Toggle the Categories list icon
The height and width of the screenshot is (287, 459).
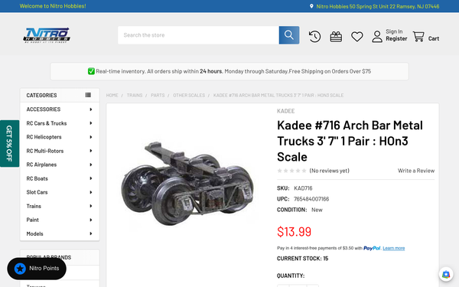coord(88,95)
